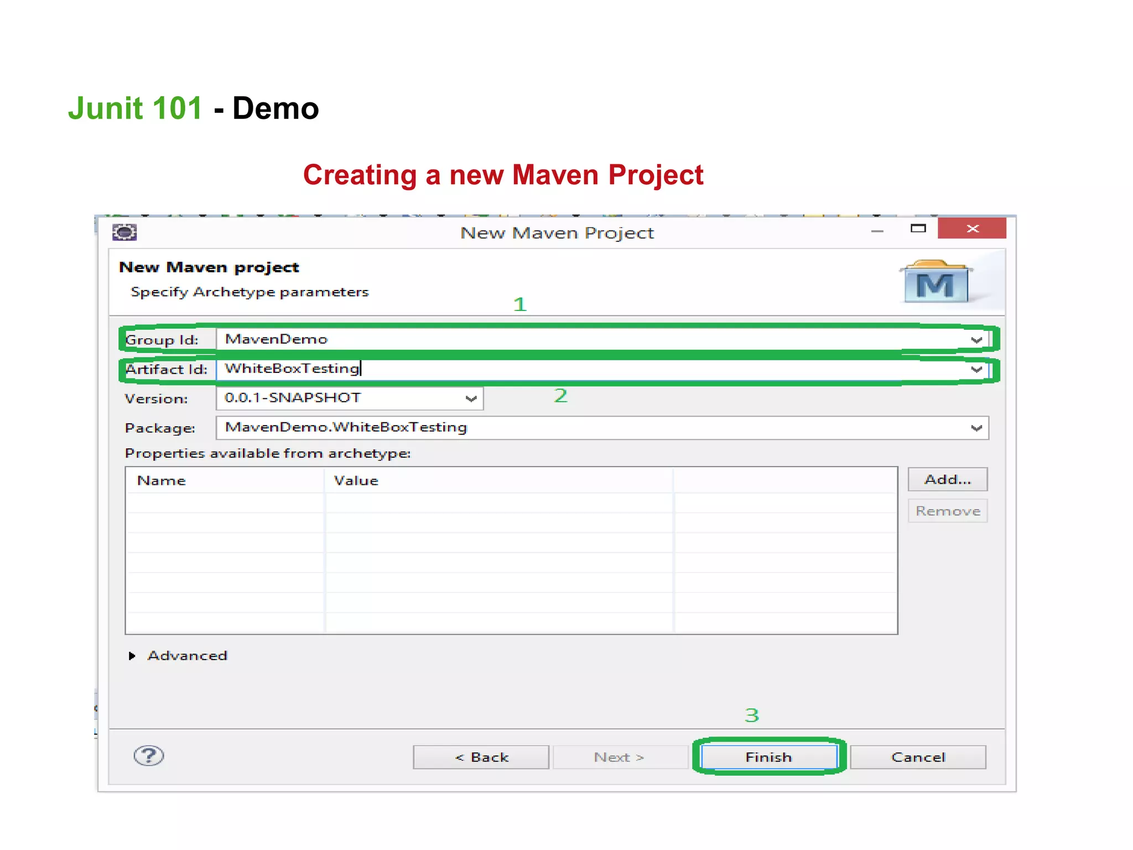Click the first empty row in properties table
Viewport: 1133px width, 850px height.
(x=511, y=503)
